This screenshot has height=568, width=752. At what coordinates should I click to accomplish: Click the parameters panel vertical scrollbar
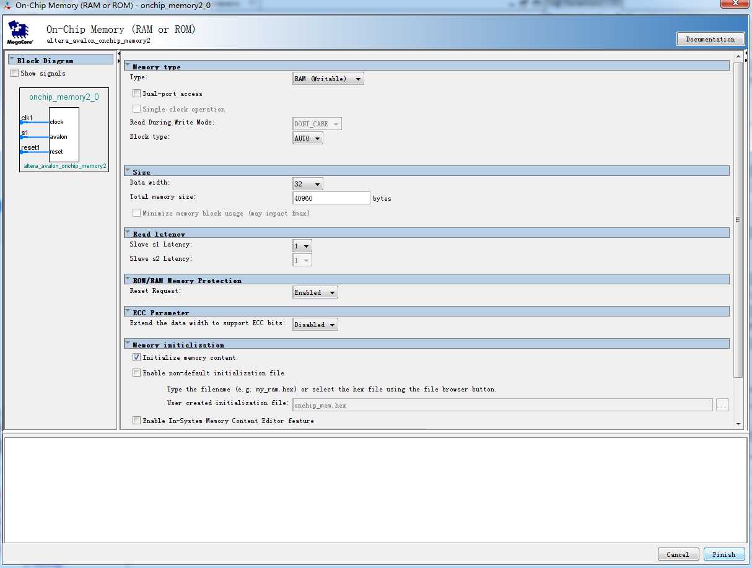pos(738,220)
